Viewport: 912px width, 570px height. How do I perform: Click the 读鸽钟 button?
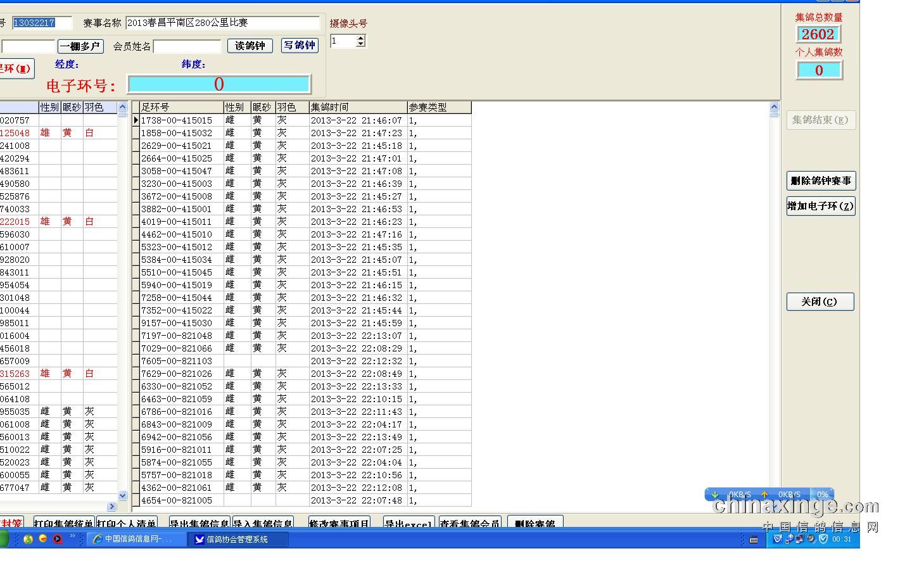(250, 46)
